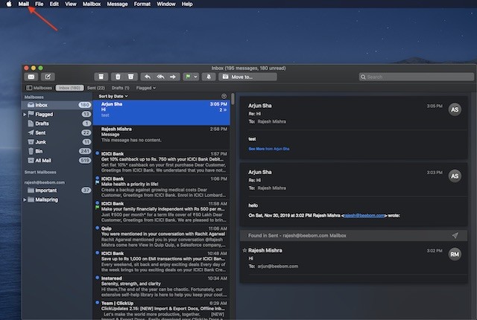Open the Help menu in the menu bar
The image size is (477, 320).
187,4
